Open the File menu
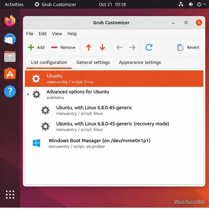 click(x=30, y=34)
